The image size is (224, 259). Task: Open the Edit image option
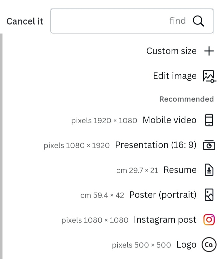(175, 76)
